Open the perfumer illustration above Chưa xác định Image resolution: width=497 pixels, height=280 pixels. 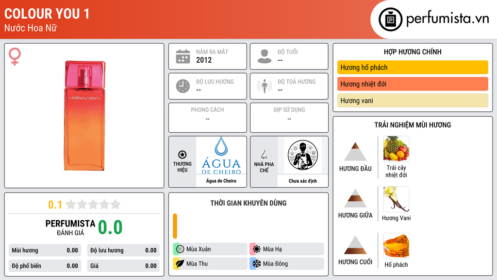303,155
